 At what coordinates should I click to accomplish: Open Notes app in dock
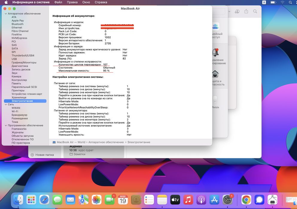click(162, 199)
